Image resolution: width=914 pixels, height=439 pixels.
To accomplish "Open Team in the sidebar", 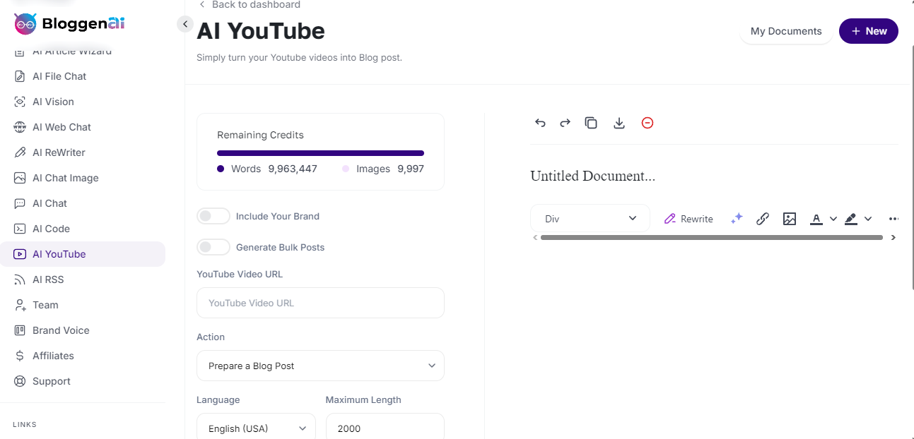I will click(83, 305).
